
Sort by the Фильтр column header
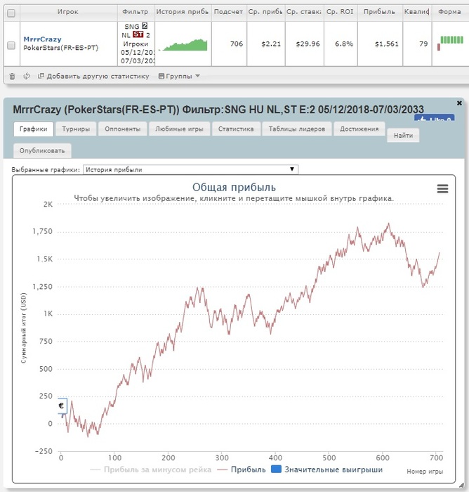tap(135, 12)
